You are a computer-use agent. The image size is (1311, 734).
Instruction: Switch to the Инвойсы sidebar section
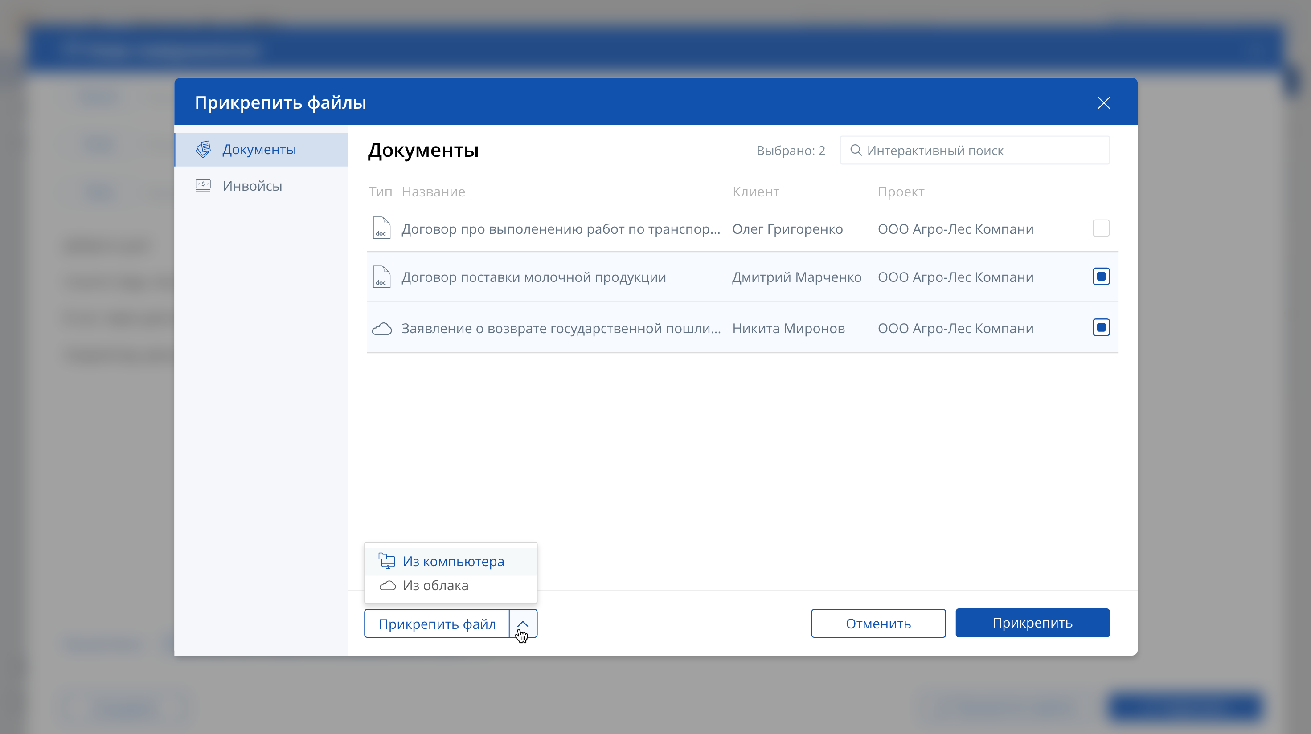[x=261, y=186]
